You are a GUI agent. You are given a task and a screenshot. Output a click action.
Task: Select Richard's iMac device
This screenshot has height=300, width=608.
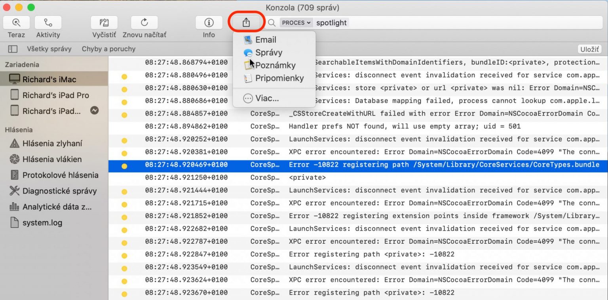(x=54, y=79)
